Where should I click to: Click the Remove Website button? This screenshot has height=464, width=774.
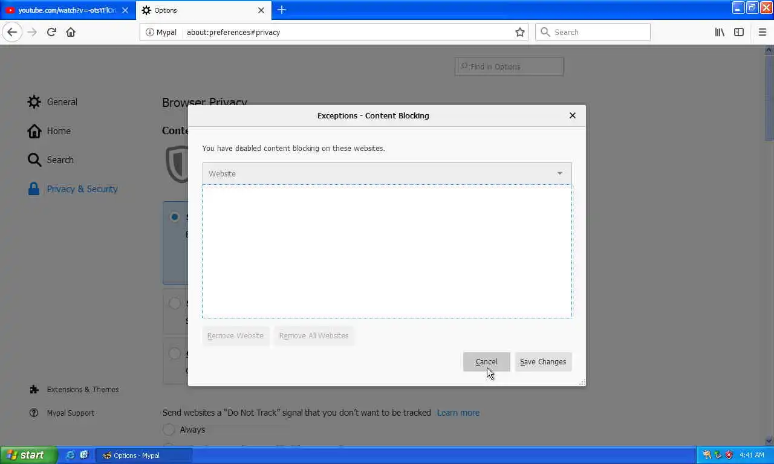pyautogui.click(x=235, y=336)
